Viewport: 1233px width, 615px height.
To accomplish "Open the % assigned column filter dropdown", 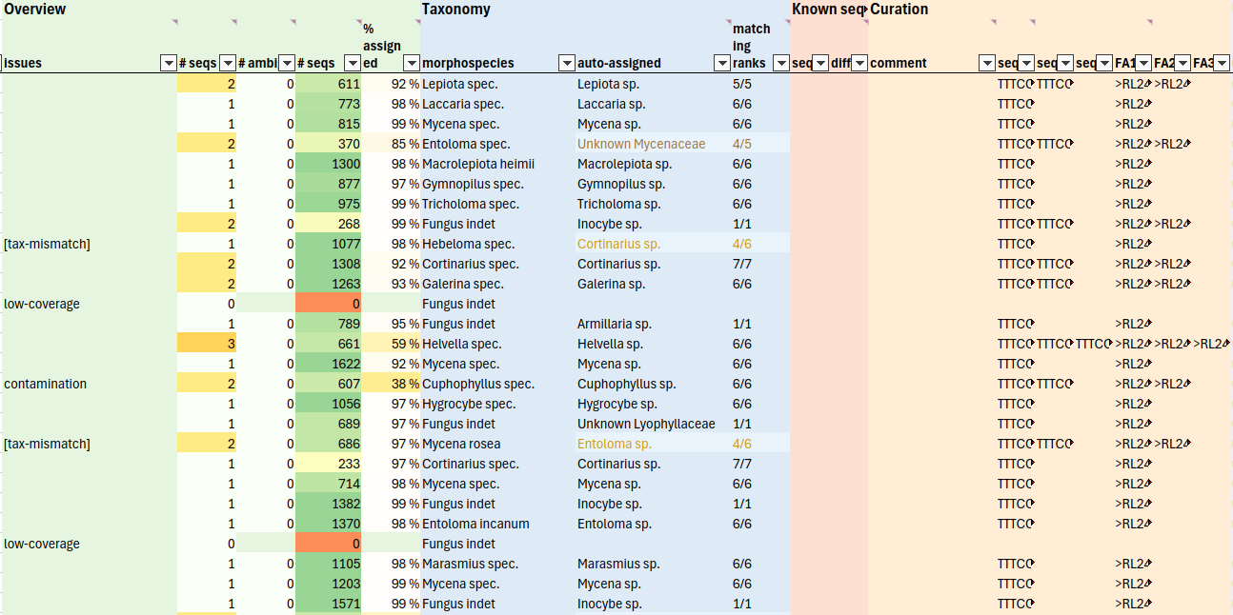I will pyautogui.click(x=412, y=64).
